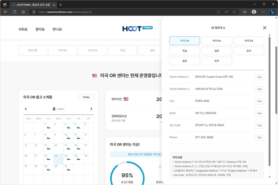
Task: Click HANJIN ATTN GL7285 text
Action: point(209,89)
